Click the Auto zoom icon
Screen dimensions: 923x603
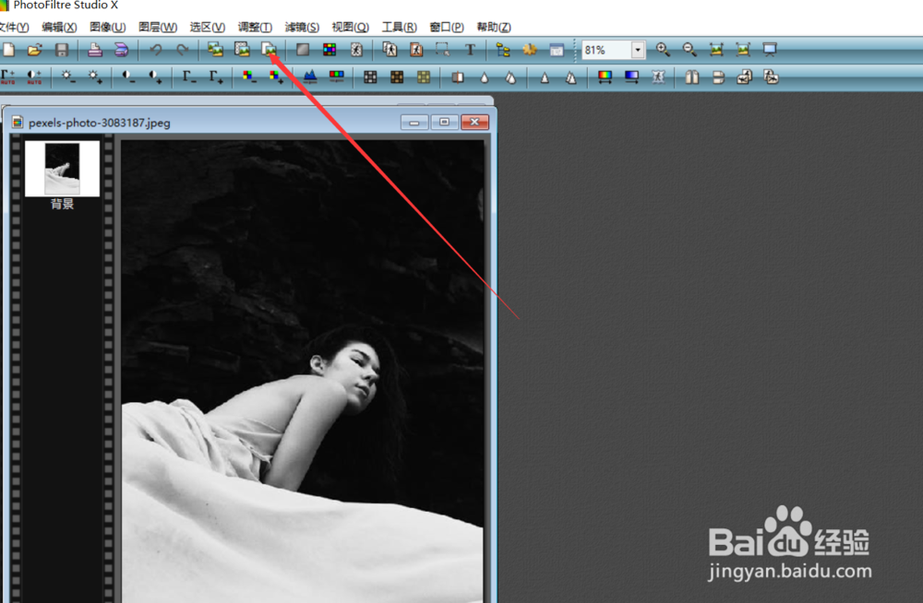pos(716,50)
